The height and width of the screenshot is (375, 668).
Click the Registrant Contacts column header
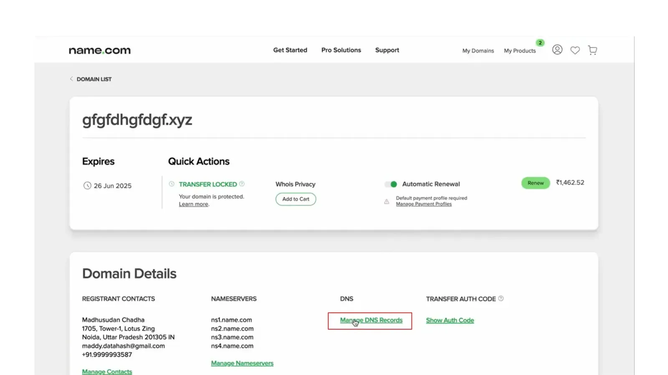tap(118, 299)
